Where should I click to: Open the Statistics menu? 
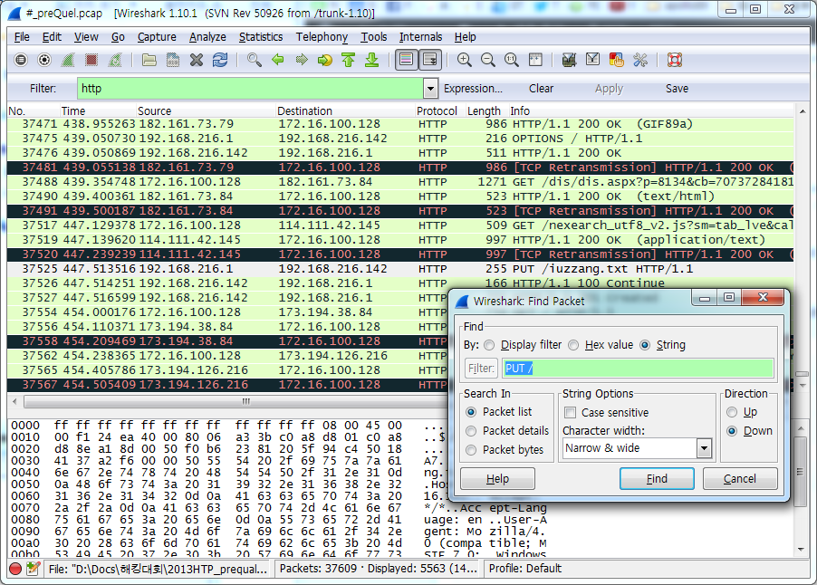point(261,37)
